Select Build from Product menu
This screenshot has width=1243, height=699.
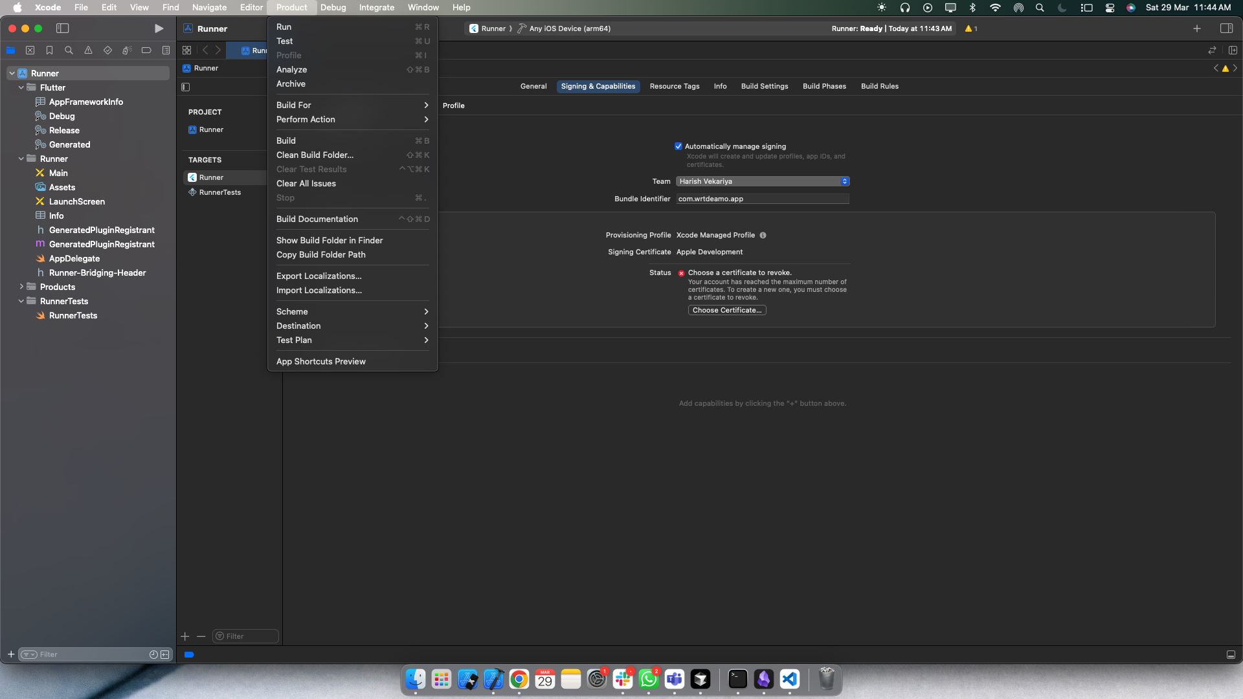353,140
